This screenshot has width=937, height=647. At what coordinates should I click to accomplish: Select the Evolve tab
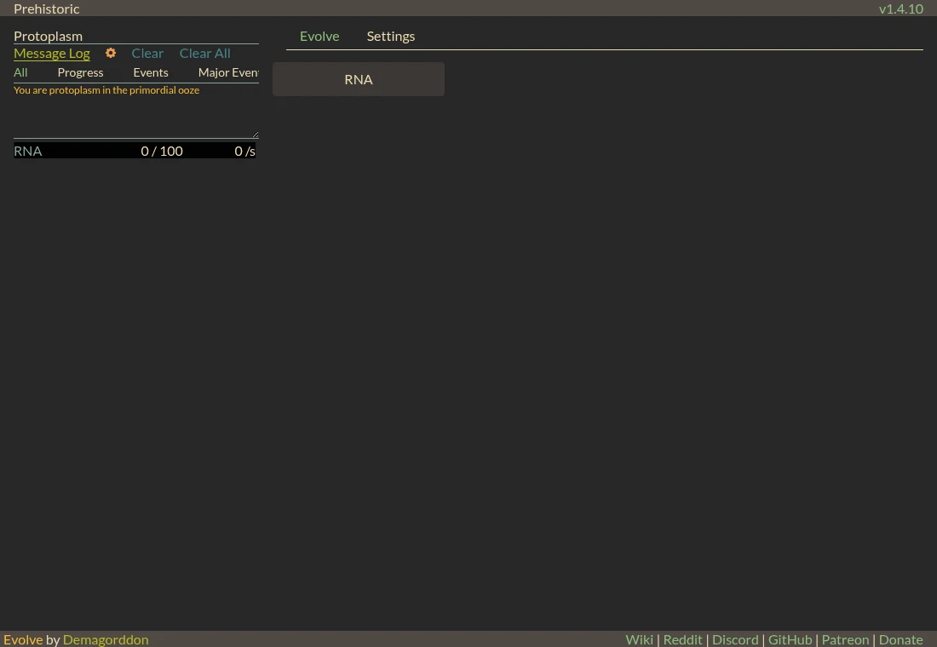(319, 36)
